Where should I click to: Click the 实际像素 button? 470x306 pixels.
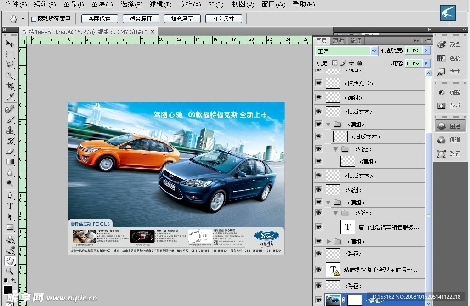click(100, 18)
